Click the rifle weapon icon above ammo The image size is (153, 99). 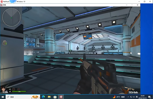[128, 89]
